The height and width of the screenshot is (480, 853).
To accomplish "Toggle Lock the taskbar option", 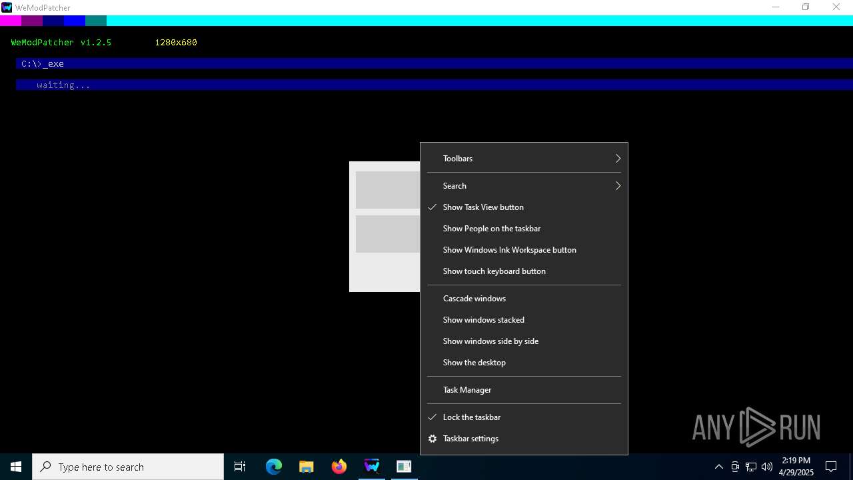I will (x=524, y=417).
